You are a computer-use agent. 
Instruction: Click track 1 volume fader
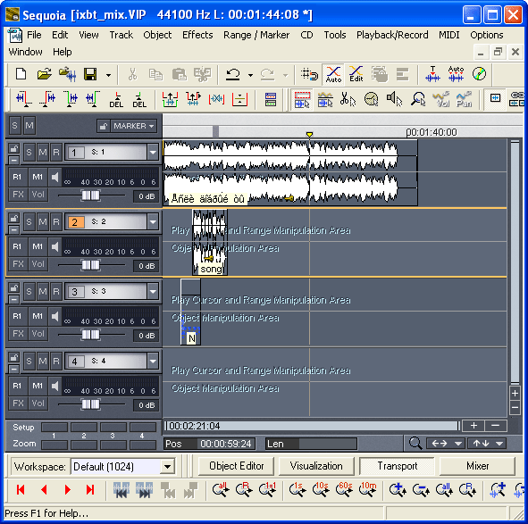[x=90, y=195]
